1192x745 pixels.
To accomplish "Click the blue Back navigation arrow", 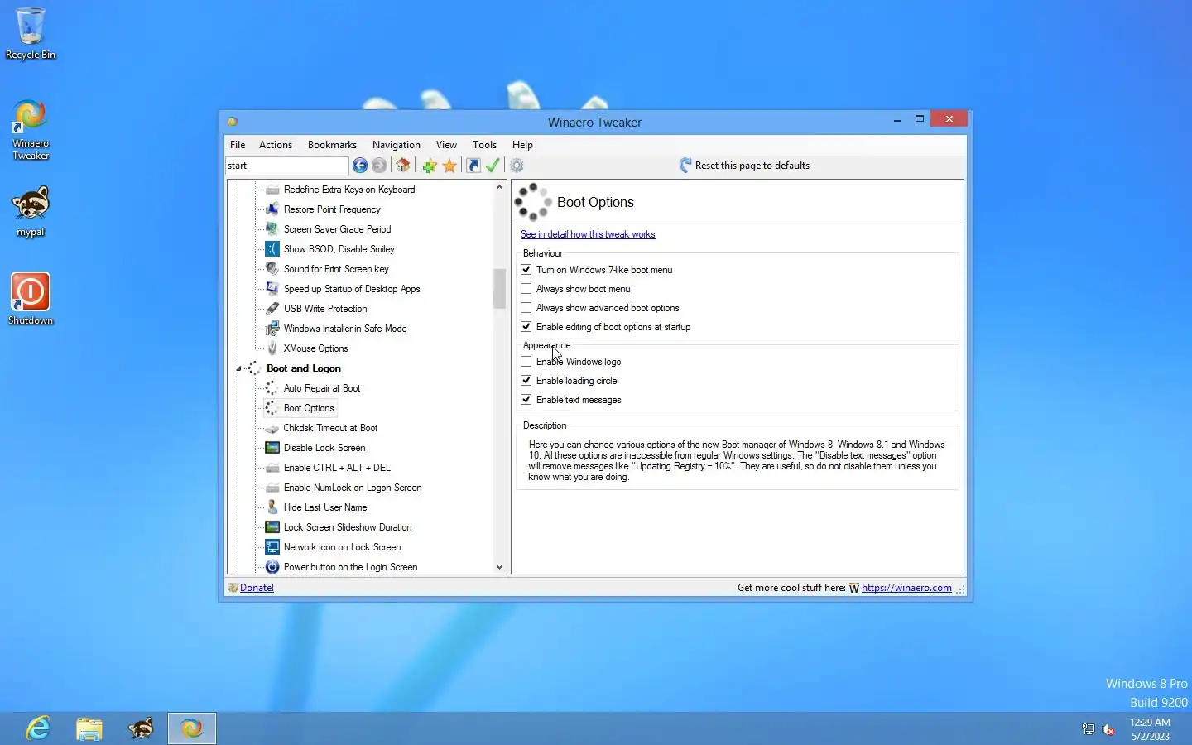I will [x=360, y=166].
